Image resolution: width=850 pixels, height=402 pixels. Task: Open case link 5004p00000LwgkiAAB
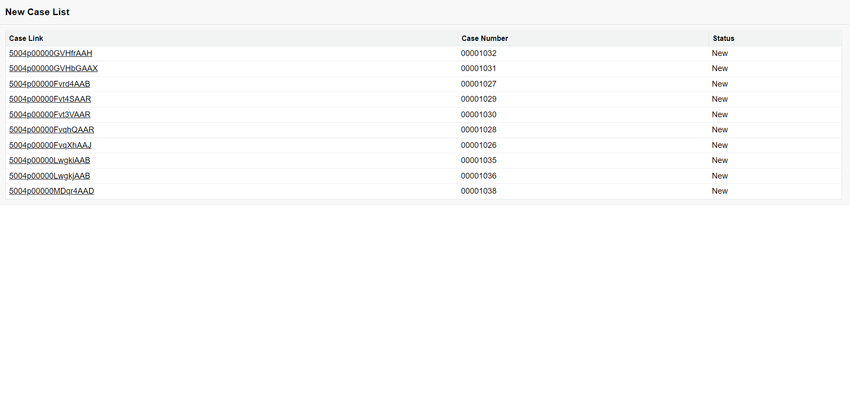point(50,160)
